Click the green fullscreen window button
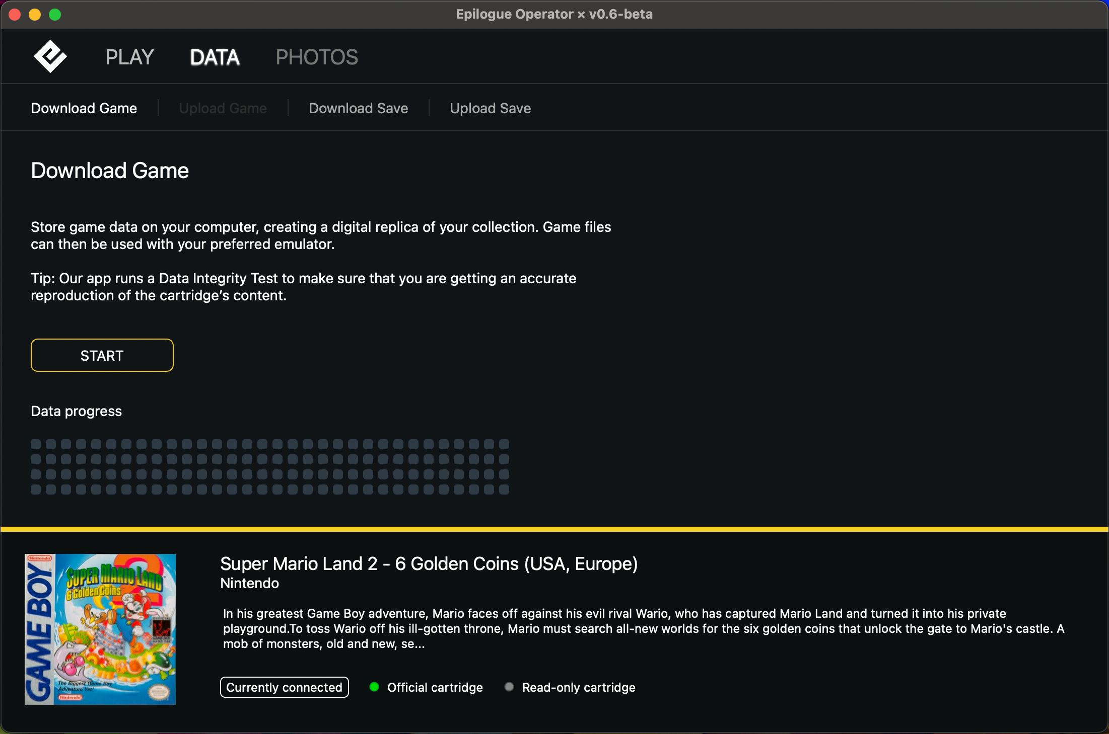 [55, 15]
